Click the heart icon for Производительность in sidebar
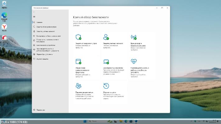 (x=34, y=50)
